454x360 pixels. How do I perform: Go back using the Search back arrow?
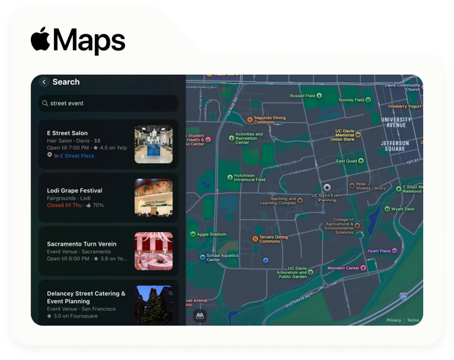[44, 82]
